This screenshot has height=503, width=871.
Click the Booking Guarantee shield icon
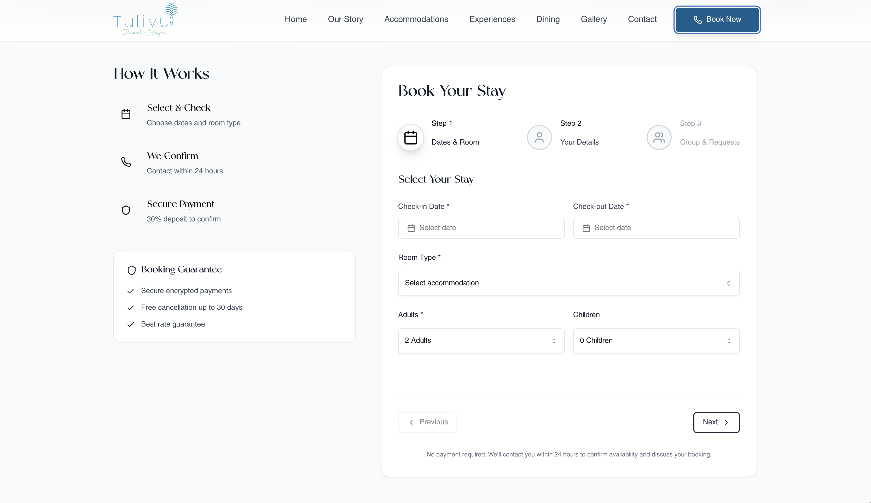(131, 270)
